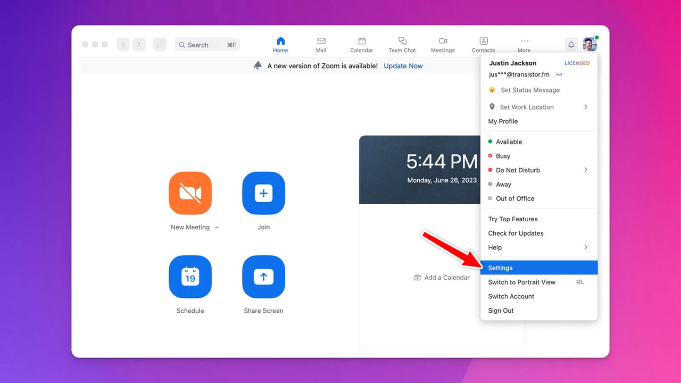The width and height of the screenshot is (681, 383).
Task: Expand the New Meeting dropdown arrow
Action: coord(217,228)
